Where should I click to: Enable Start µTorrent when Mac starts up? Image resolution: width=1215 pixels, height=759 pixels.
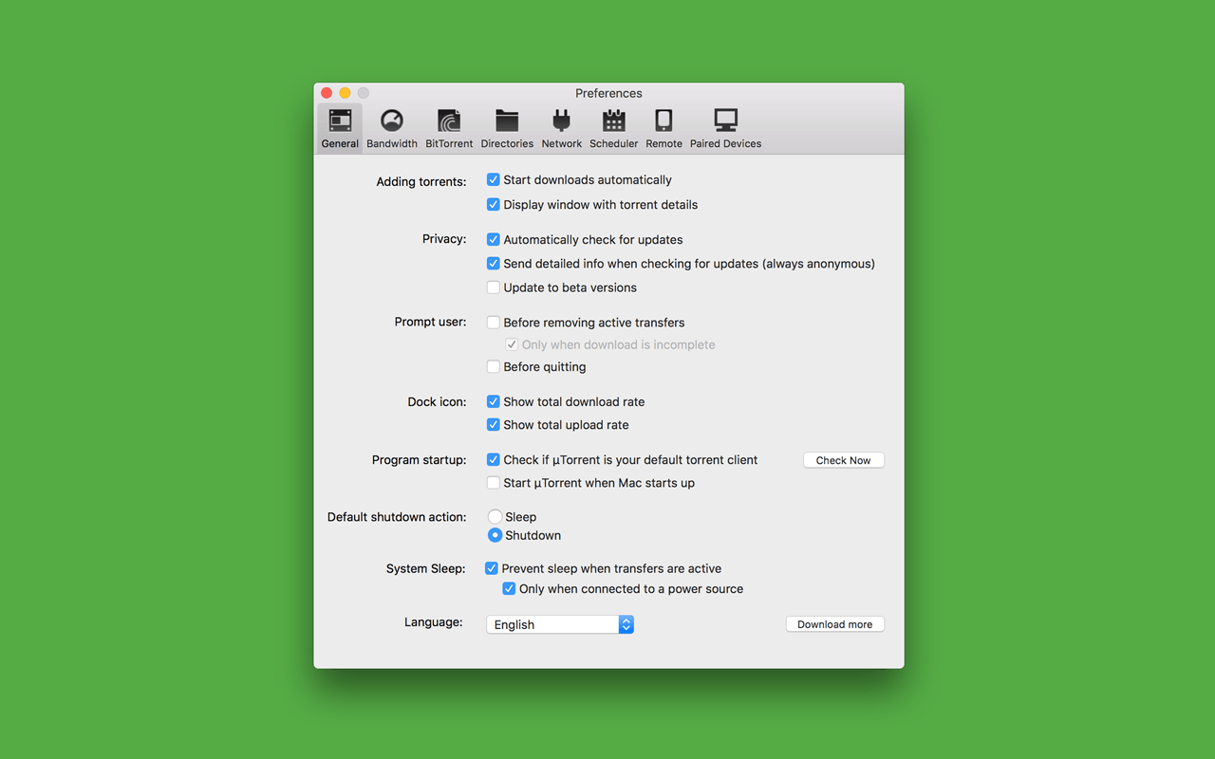click(494, 483)
